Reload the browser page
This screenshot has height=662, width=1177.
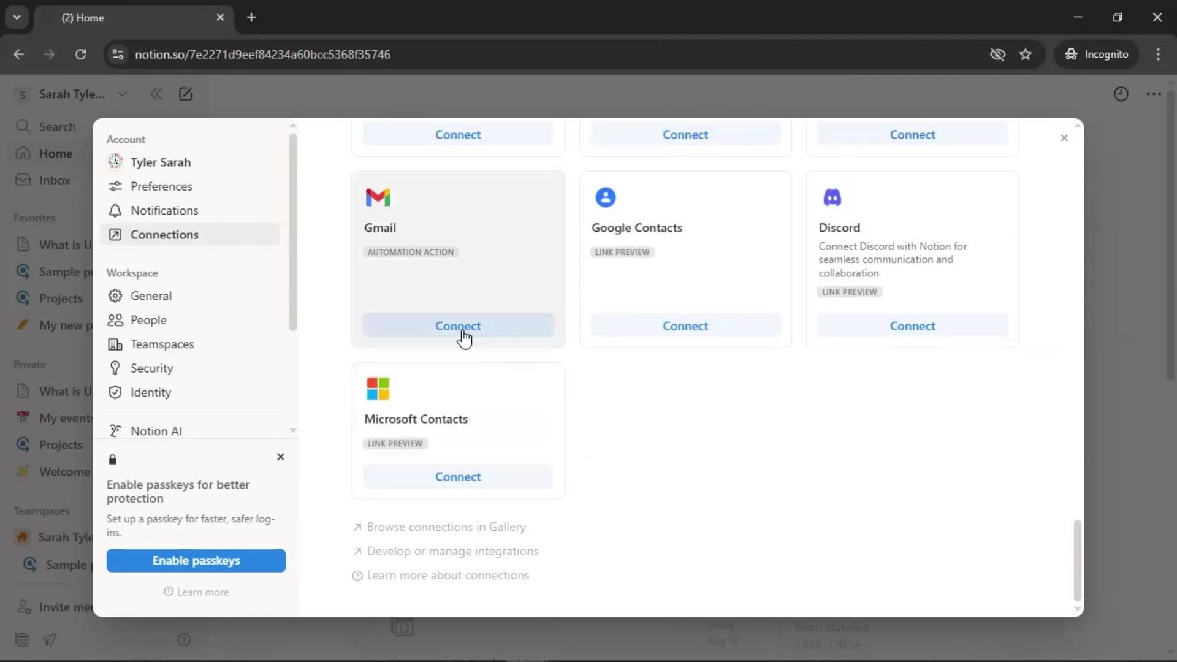click(80, 54)
